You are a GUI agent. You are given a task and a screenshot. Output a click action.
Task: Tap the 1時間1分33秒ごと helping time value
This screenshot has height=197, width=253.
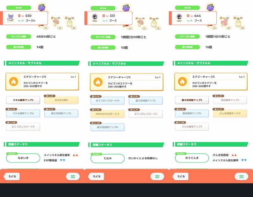pos(218,36)
